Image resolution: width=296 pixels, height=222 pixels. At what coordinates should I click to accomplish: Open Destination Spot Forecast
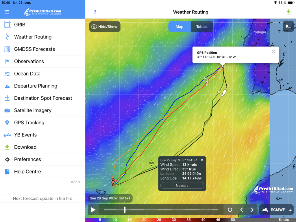[42, 98]
